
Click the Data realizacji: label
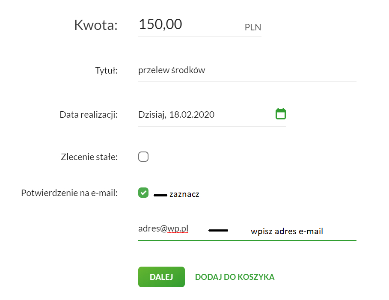click(x=89, y=114)
